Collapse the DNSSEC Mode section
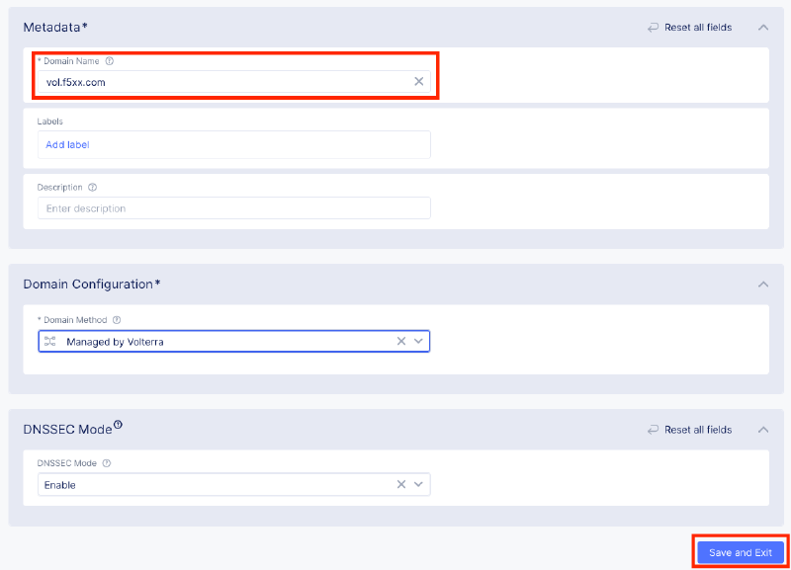This screenshot has width=791, height=570. (x=762, y=430)
